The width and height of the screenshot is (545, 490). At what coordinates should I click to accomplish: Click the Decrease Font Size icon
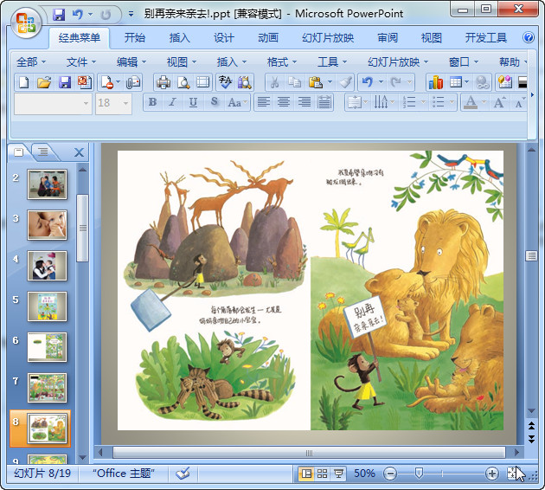pos(519,103)
